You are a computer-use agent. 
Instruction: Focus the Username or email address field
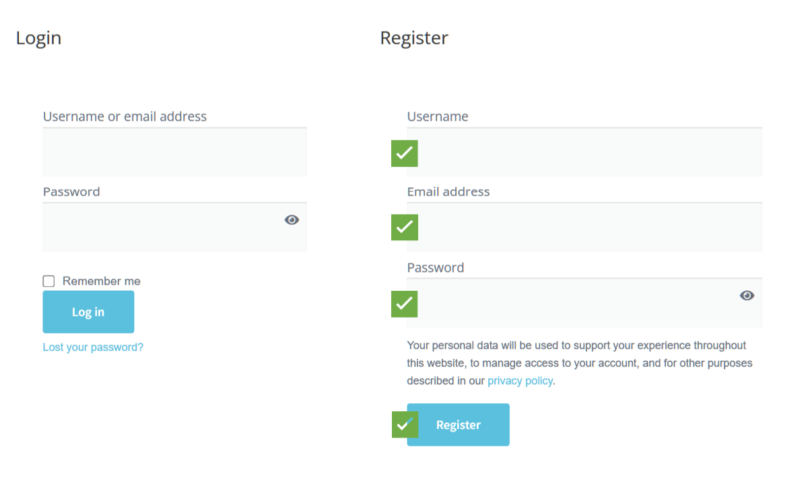[175, 152]
